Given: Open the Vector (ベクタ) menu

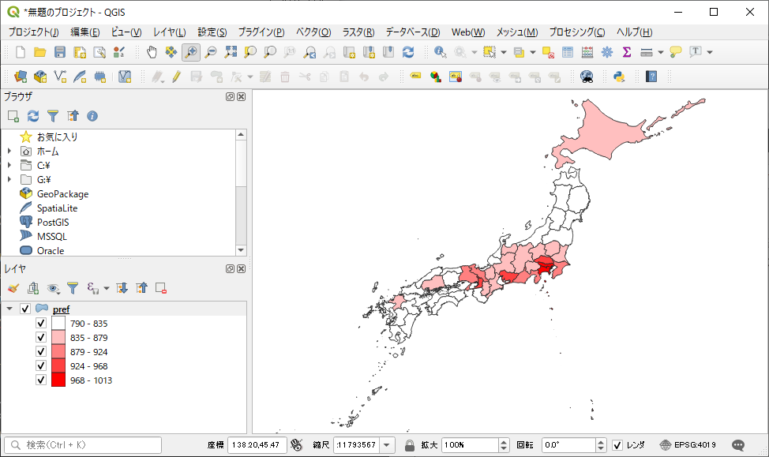Looking at the screenshot, I should (313, 32).
